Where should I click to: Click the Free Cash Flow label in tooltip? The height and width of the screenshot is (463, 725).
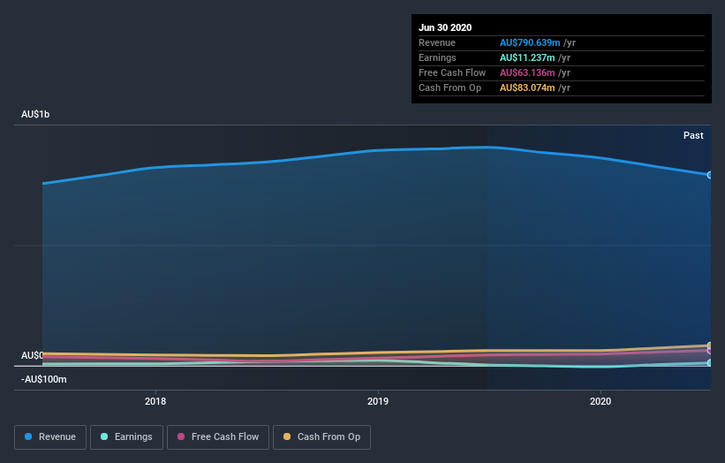click(x=452, y=72)
